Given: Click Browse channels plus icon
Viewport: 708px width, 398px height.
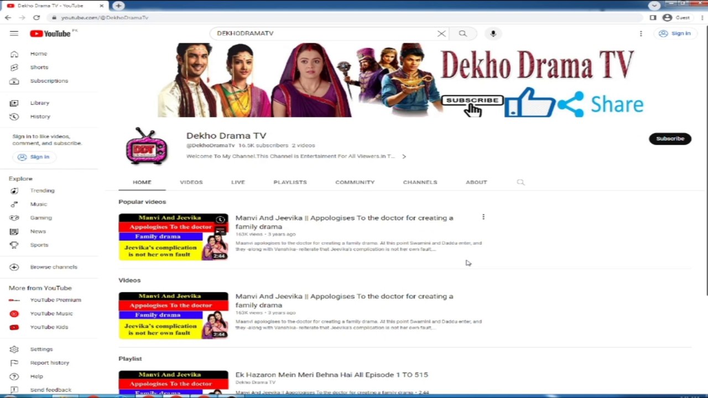Looking at the screenshot, I should coord(14,267).
